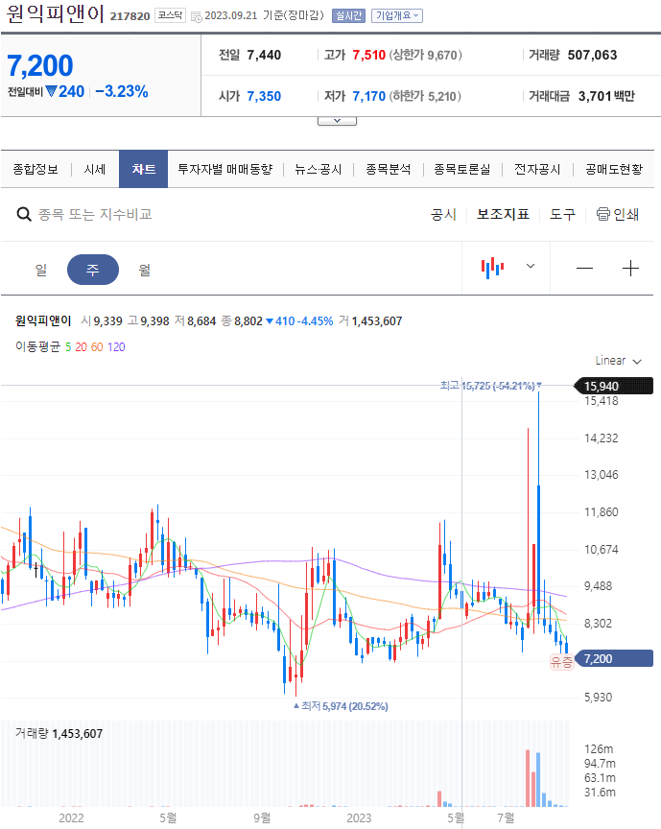Open the 종합정보 tab
661x829 pixels.
click(x=35, y=169)
